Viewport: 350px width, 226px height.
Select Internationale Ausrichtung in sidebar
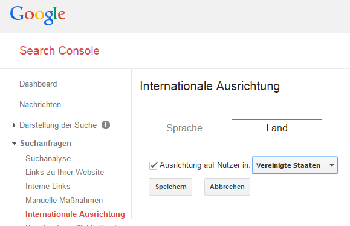75,214
